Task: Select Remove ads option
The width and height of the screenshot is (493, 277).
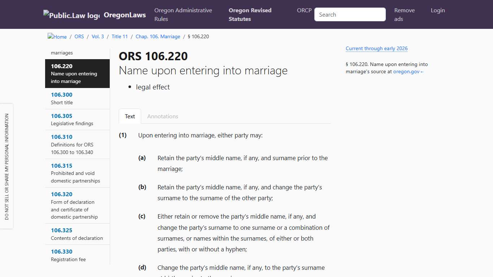Action: 404,14
